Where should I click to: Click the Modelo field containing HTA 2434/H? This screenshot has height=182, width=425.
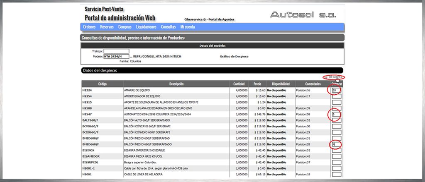116,56
